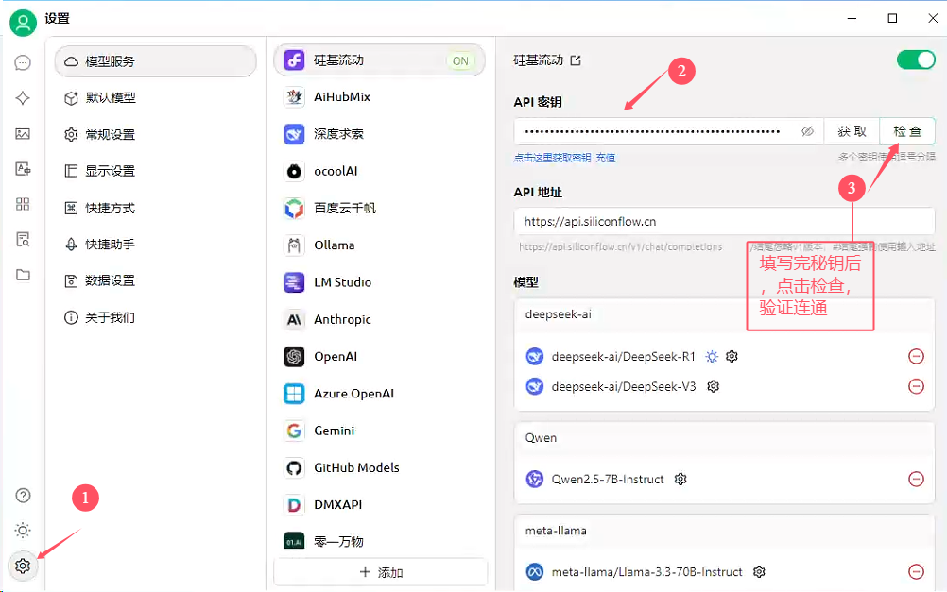The image size is (947, 592).
Task: Open settings gear for DeepSeek-V3 model
Action: (714, 386)
